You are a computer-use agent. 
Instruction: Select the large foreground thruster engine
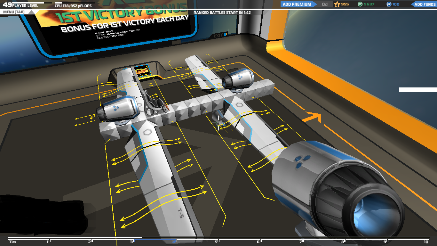(338, 189)
